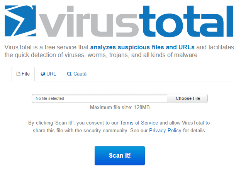The height and width of the screenshot is (170, 241).
Task: Click the blue VirusTotal arrow emblem
Action: [x=20, y=21]
